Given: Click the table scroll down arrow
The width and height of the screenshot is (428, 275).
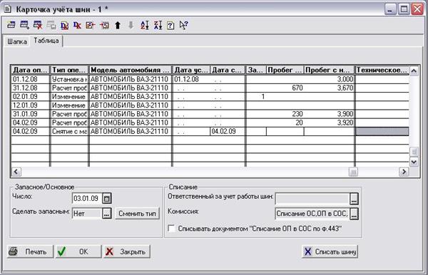Looking at the screenshot, I should (x=414, y=162).
